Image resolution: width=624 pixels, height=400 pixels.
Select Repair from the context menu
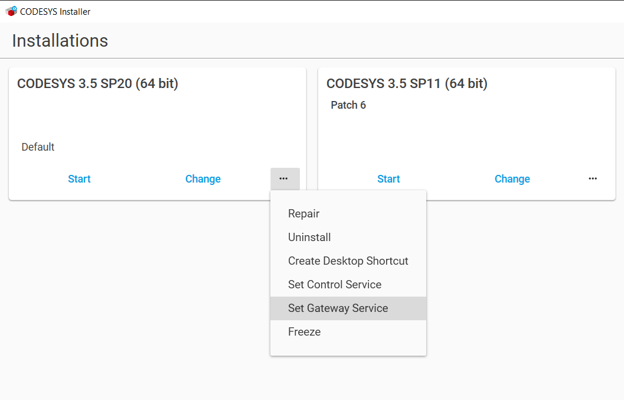point(303,213)
